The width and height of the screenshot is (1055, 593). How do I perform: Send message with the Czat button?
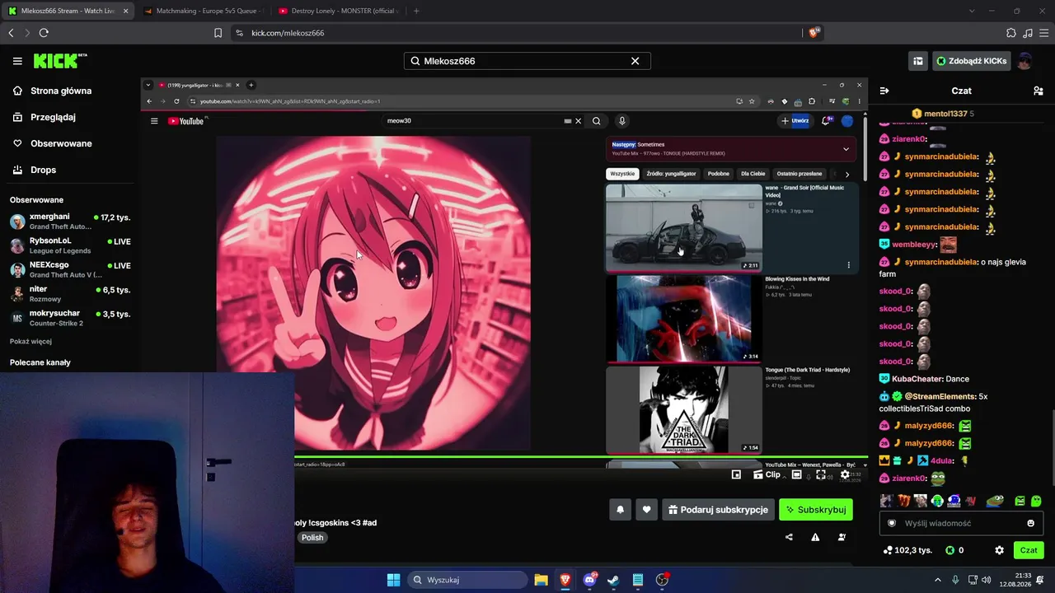point(1029,550)
